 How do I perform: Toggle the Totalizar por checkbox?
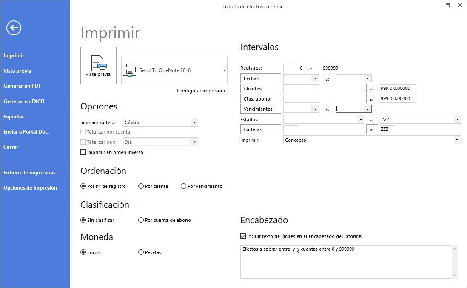coord(83,142)
